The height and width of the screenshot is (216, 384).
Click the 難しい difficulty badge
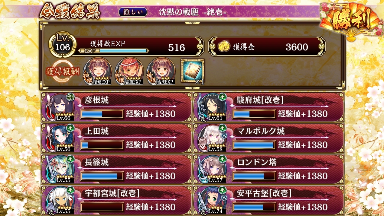[x=133, y=12]
